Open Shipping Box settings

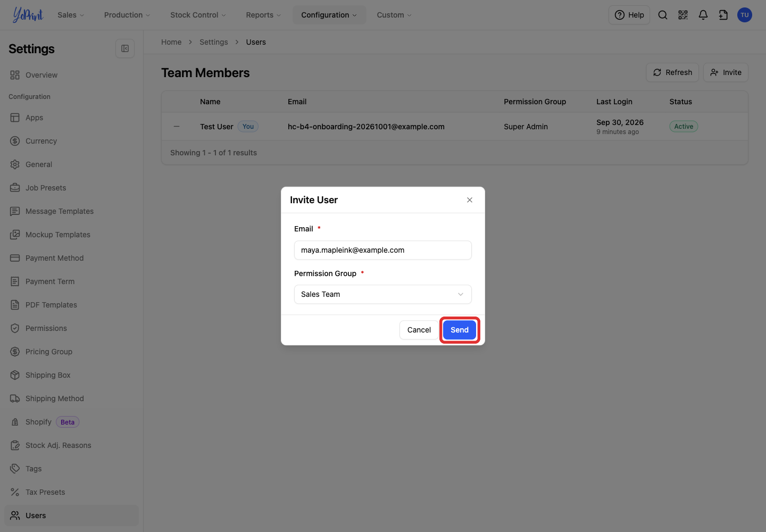[x=71, y=375]
